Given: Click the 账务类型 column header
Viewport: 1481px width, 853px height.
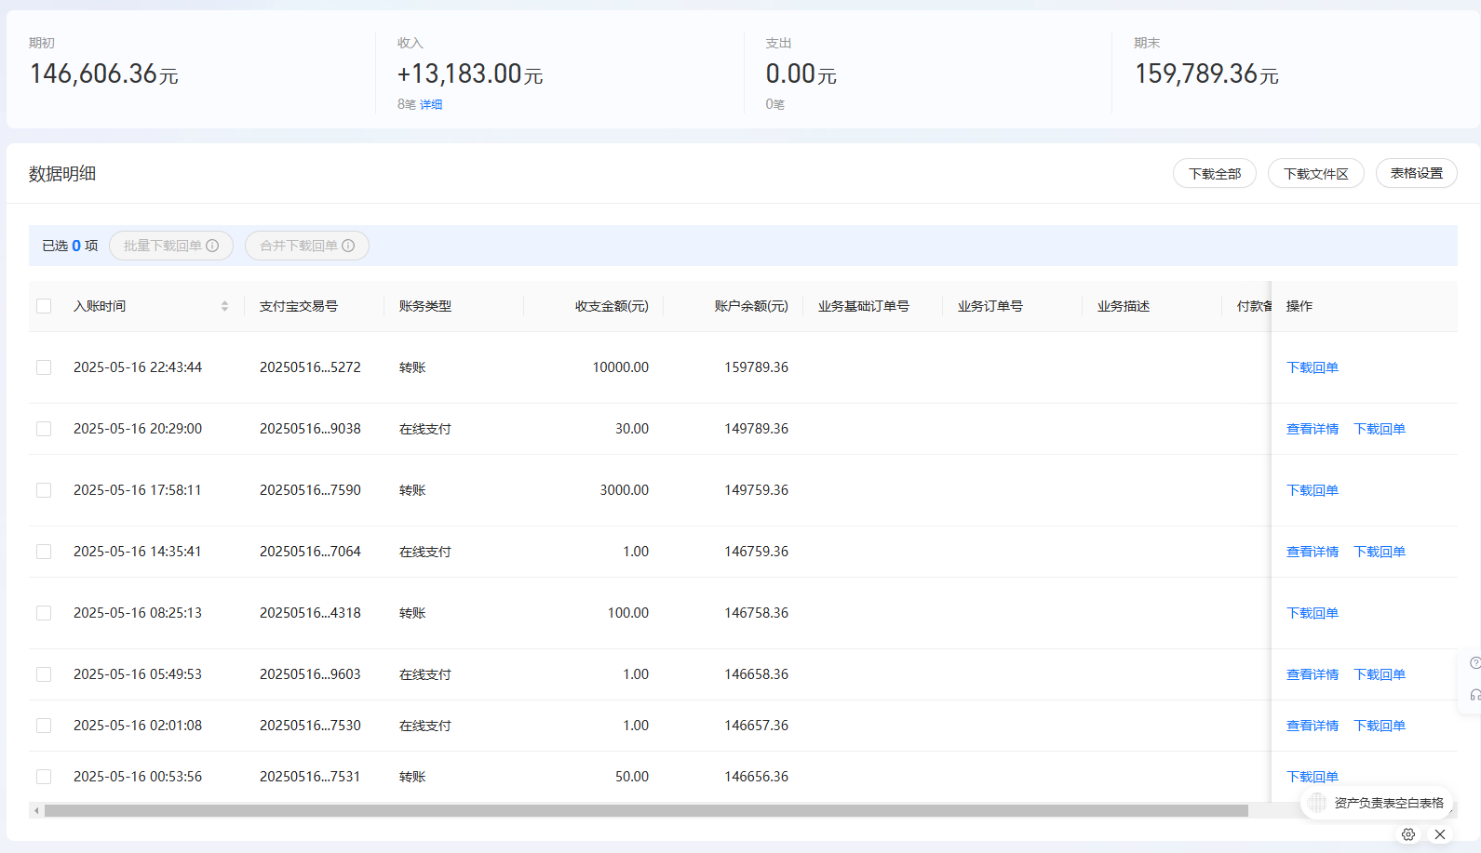Looking at the screenshot, I should 425,306.
